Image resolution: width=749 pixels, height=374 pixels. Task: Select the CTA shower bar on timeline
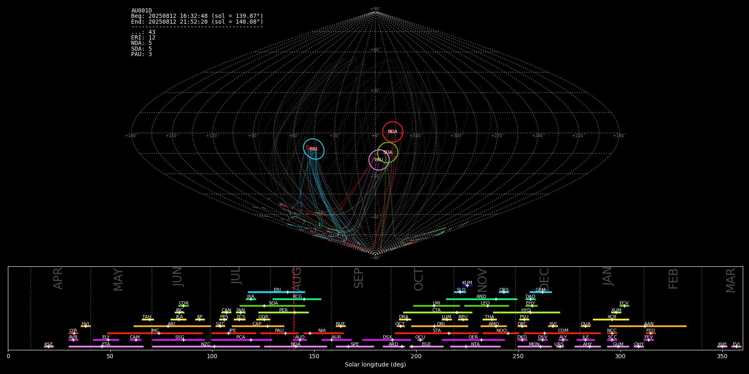tap(438, 312)
